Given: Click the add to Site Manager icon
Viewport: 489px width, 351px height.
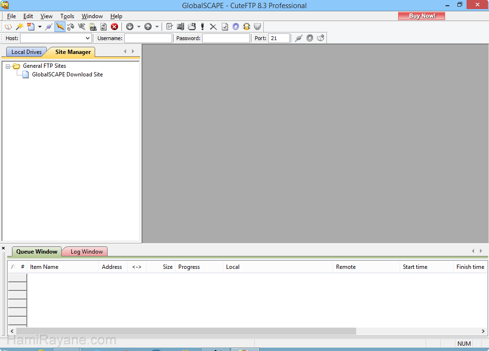Looking at the screenshot, I should 321,38.
